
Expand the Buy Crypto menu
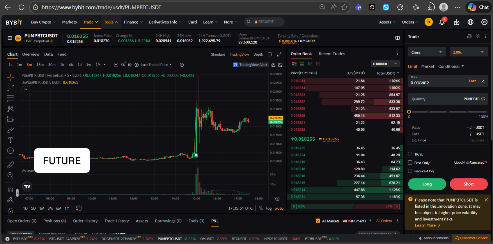pos(43,22)
